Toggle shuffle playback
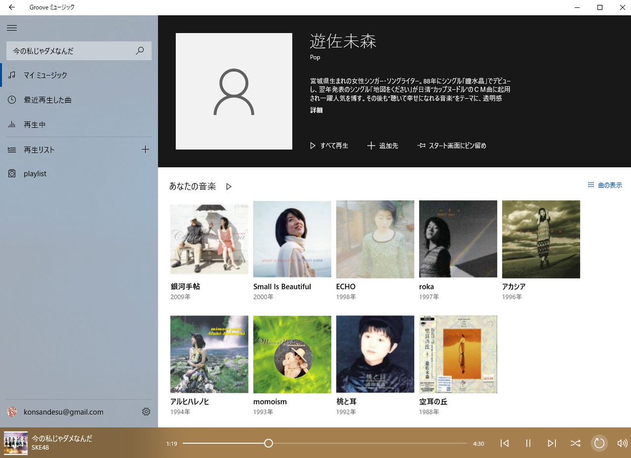Screen dimensions: 631x458 [x=575, y=443]
